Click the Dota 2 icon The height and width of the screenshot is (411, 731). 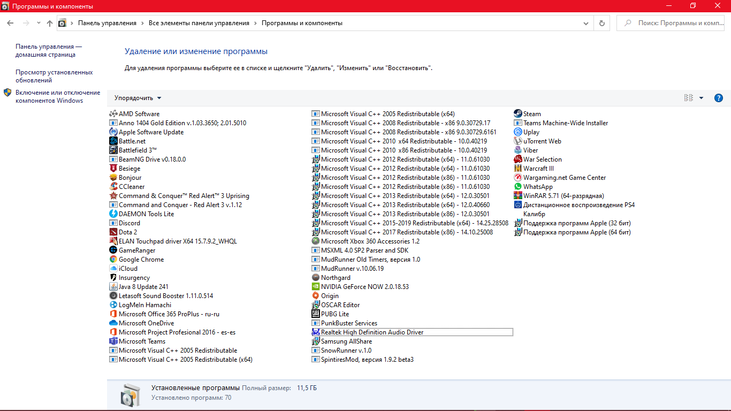coord(113,232)
